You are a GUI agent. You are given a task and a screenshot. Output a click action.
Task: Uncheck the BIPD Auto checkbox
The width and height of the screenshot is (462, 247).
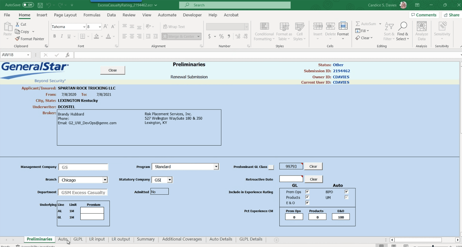click(x=346, y=192)
